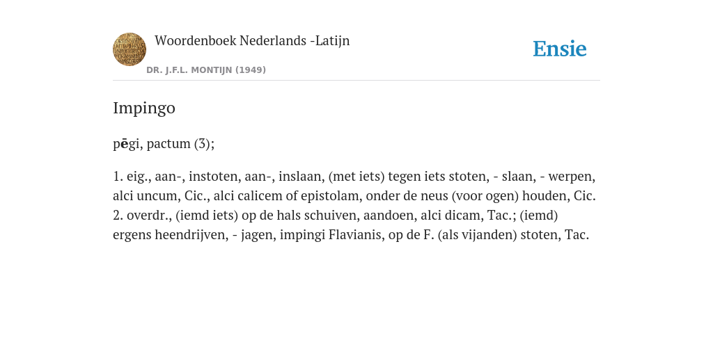Click the Impingo heading
The height and width of the screenshot is (356, 713).
[x=144, y=108]
